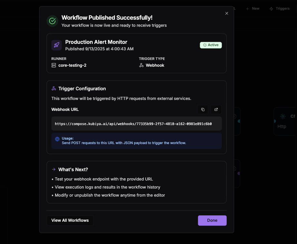This screenshot has width=297, height=244.
Task: Click the What's Next arrow icon
Action: pos(54,169)
